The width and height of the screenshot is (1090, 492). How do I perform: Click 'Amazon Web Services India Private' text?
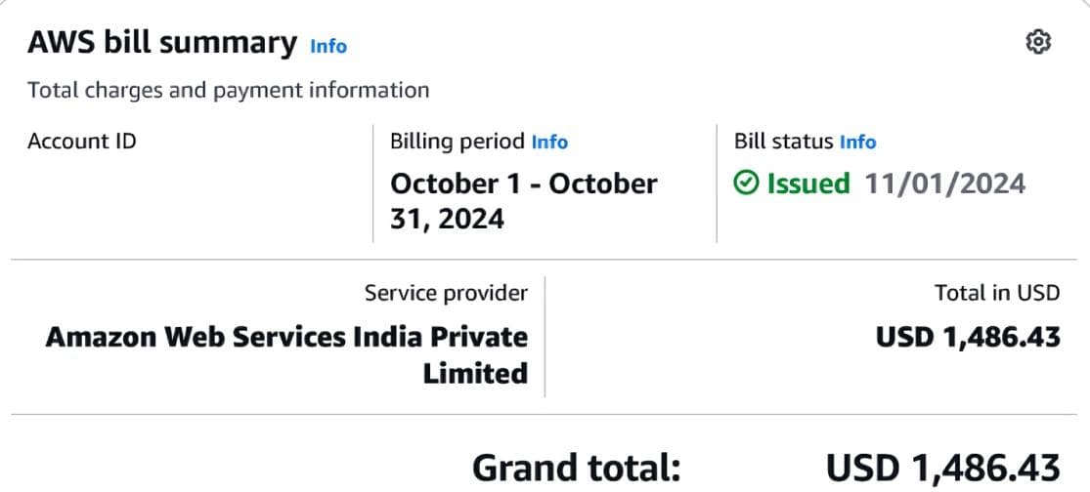(x=286, y=337)
